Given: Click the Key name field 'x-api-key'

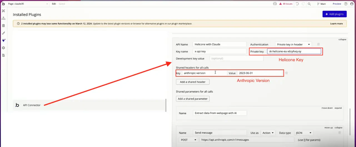Looking at the screenshot, I should [x=220, y=51].
